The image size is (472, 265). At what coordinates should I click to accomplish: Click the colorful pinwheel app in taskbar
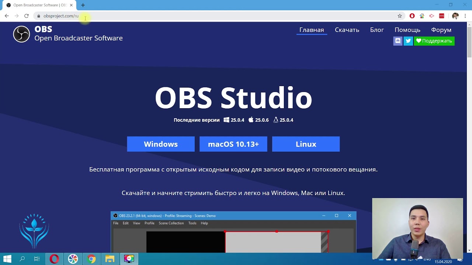point(73,259)
